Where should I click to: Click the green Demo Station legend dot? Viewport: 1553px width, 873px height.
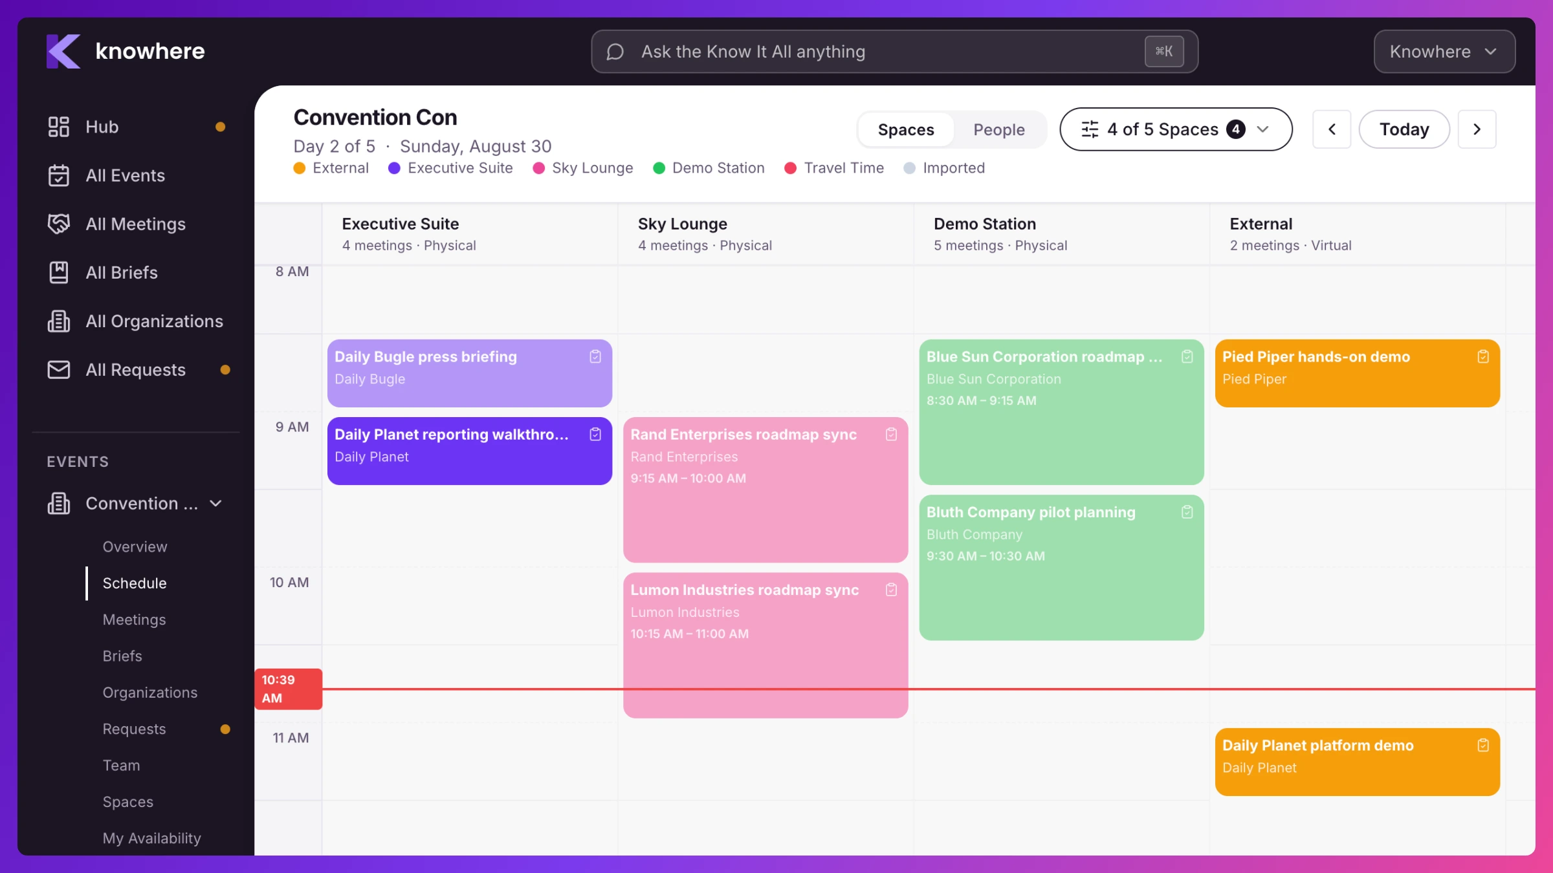pyautogui.click(x=659, y=168)
